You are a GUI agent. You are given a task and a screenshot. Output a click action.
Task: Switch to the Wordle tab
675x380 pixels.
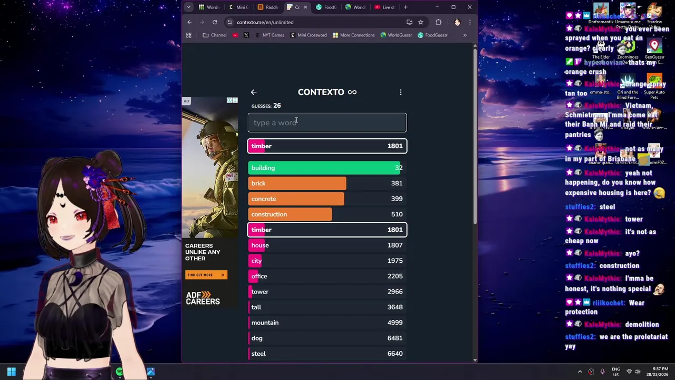209,7
